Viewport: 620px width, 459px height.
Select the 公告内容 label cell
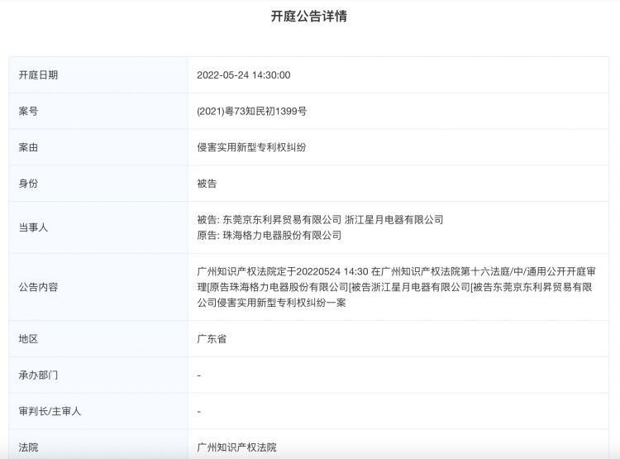point(98,287)
